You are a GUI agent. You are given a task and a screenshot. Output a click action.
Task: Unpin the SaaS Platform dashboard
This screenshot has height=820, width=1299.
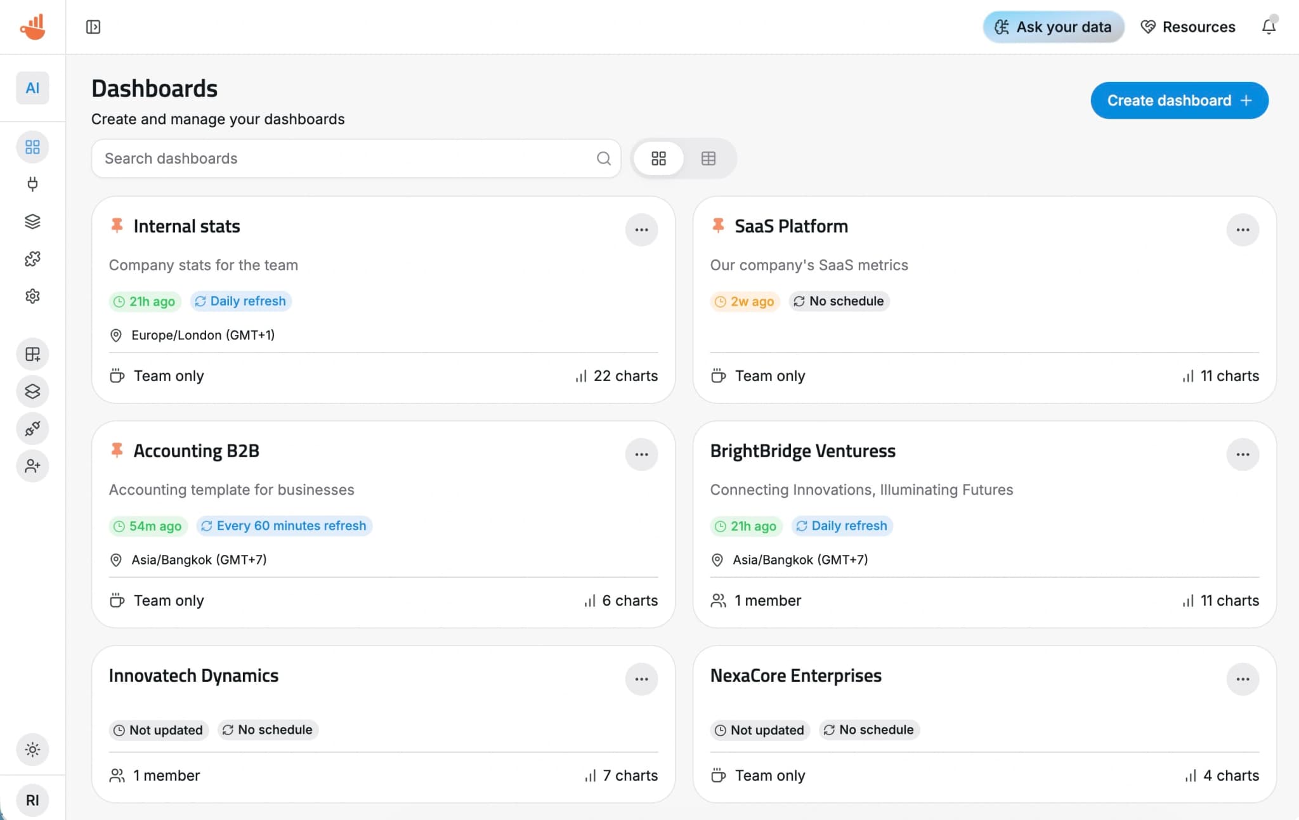719,225
